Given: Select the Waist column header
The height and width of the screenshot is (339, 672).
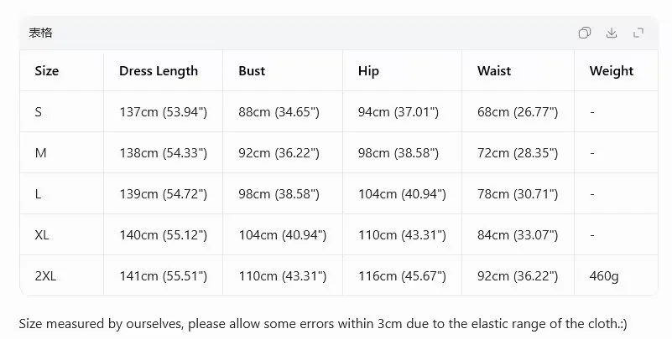Looking at the screenshot, I should (x=494, y=70).
